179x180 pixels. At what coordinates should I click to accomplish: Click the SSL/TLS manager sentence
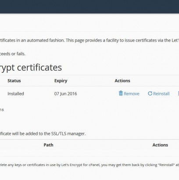43,134
